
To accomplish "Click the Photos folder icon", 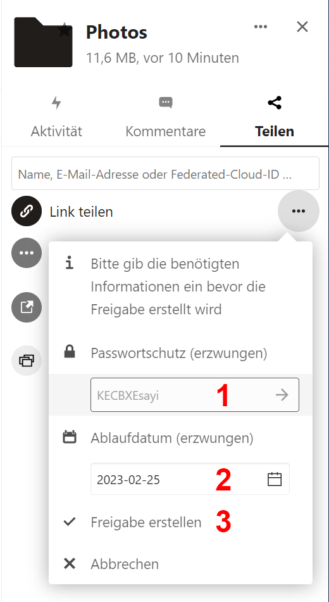I will click(43, 42).
